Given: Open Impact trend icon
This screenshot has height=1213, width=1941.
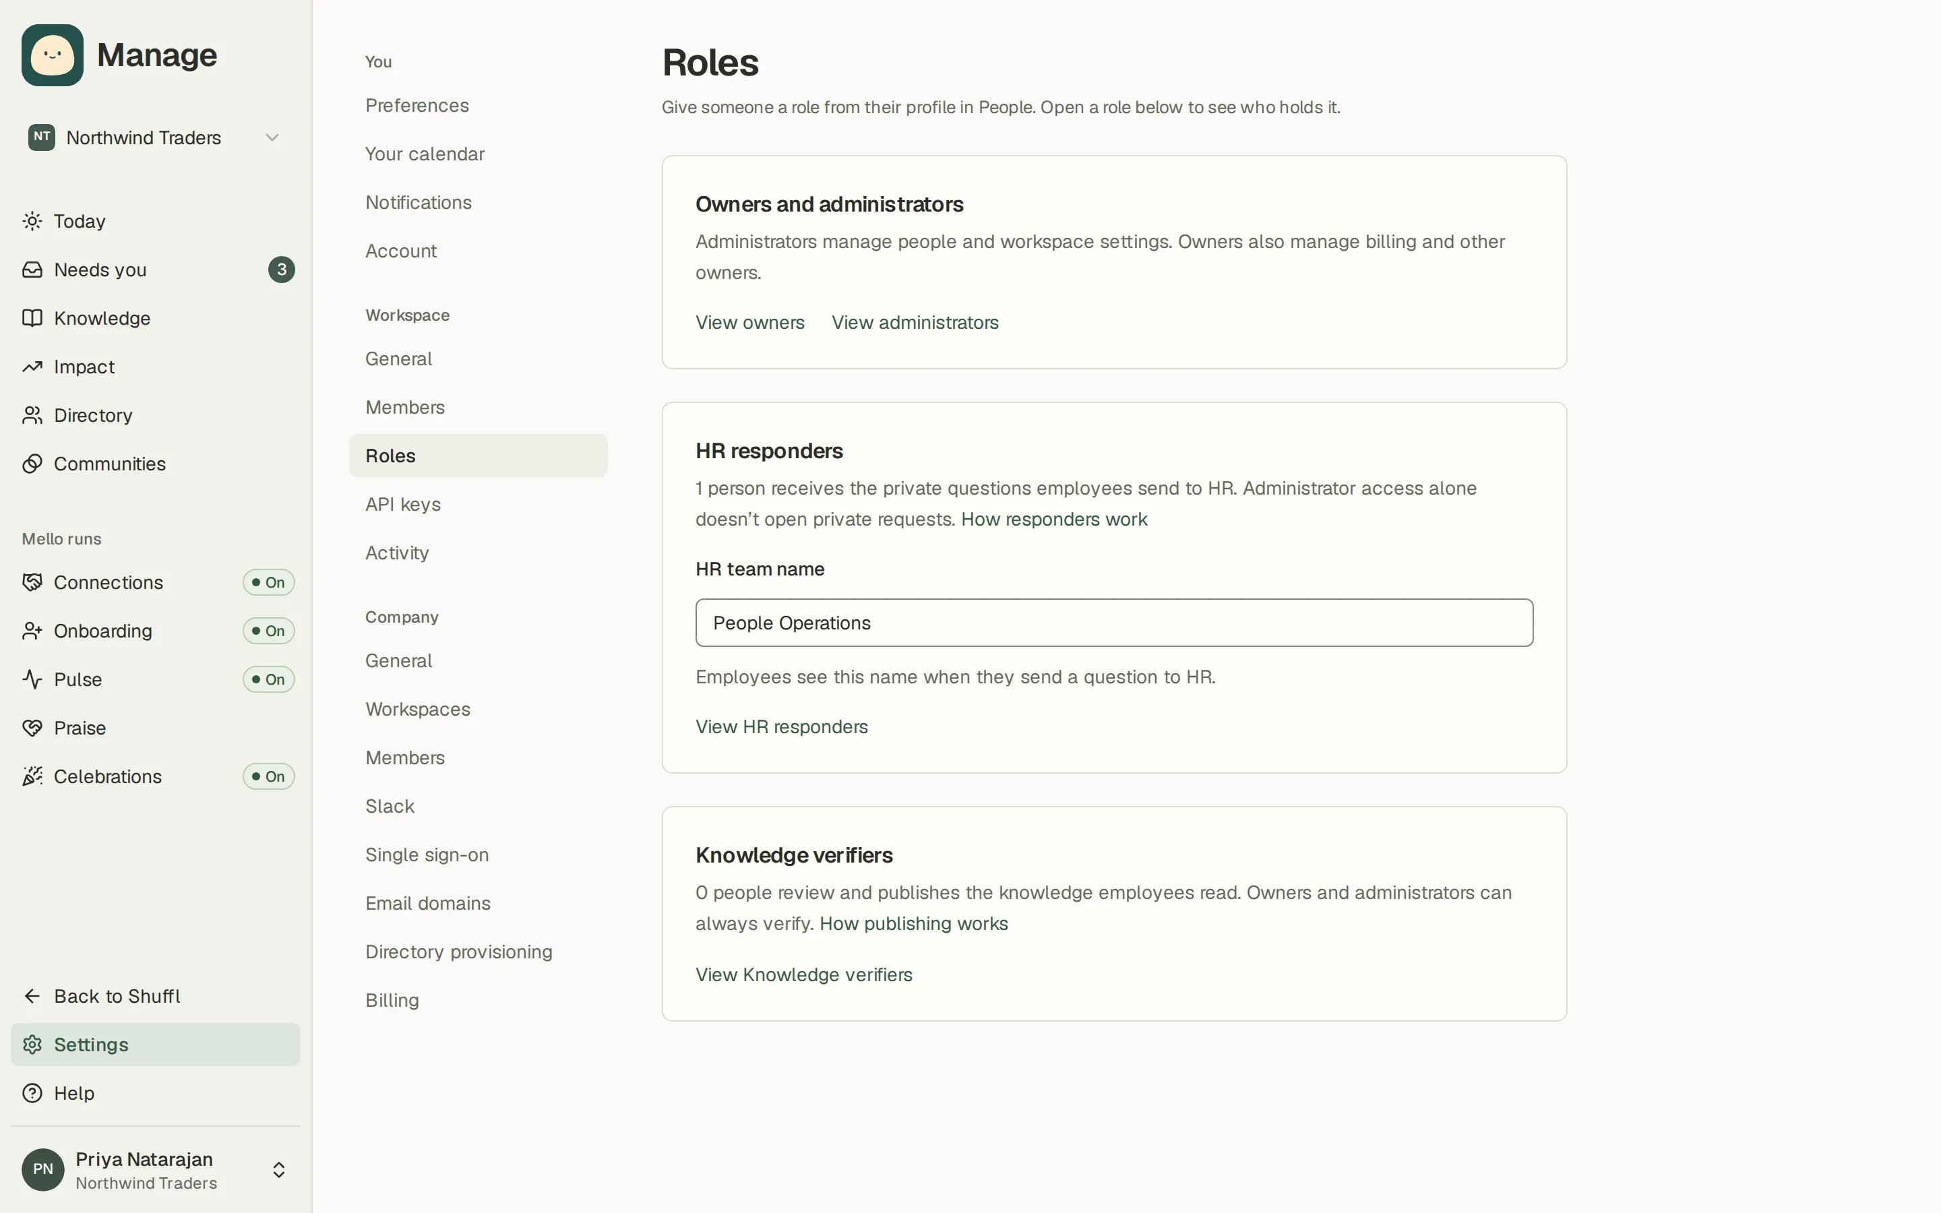Looking at the screenshot, I should [32, 367].
